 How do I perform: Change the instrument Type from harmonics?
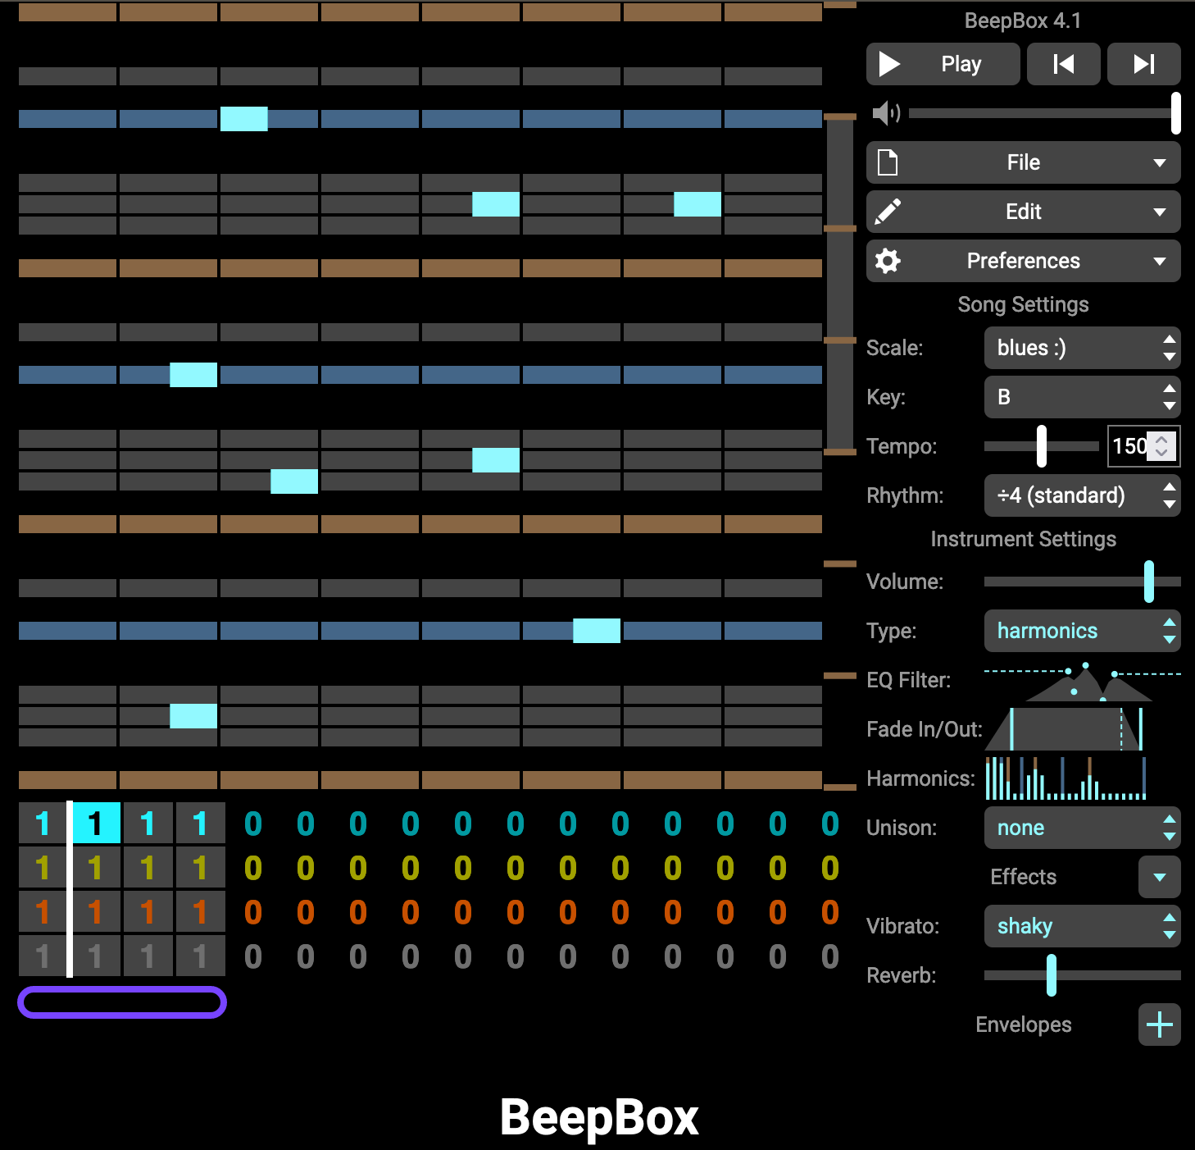pyautogui.click(x=1082, y=631)
